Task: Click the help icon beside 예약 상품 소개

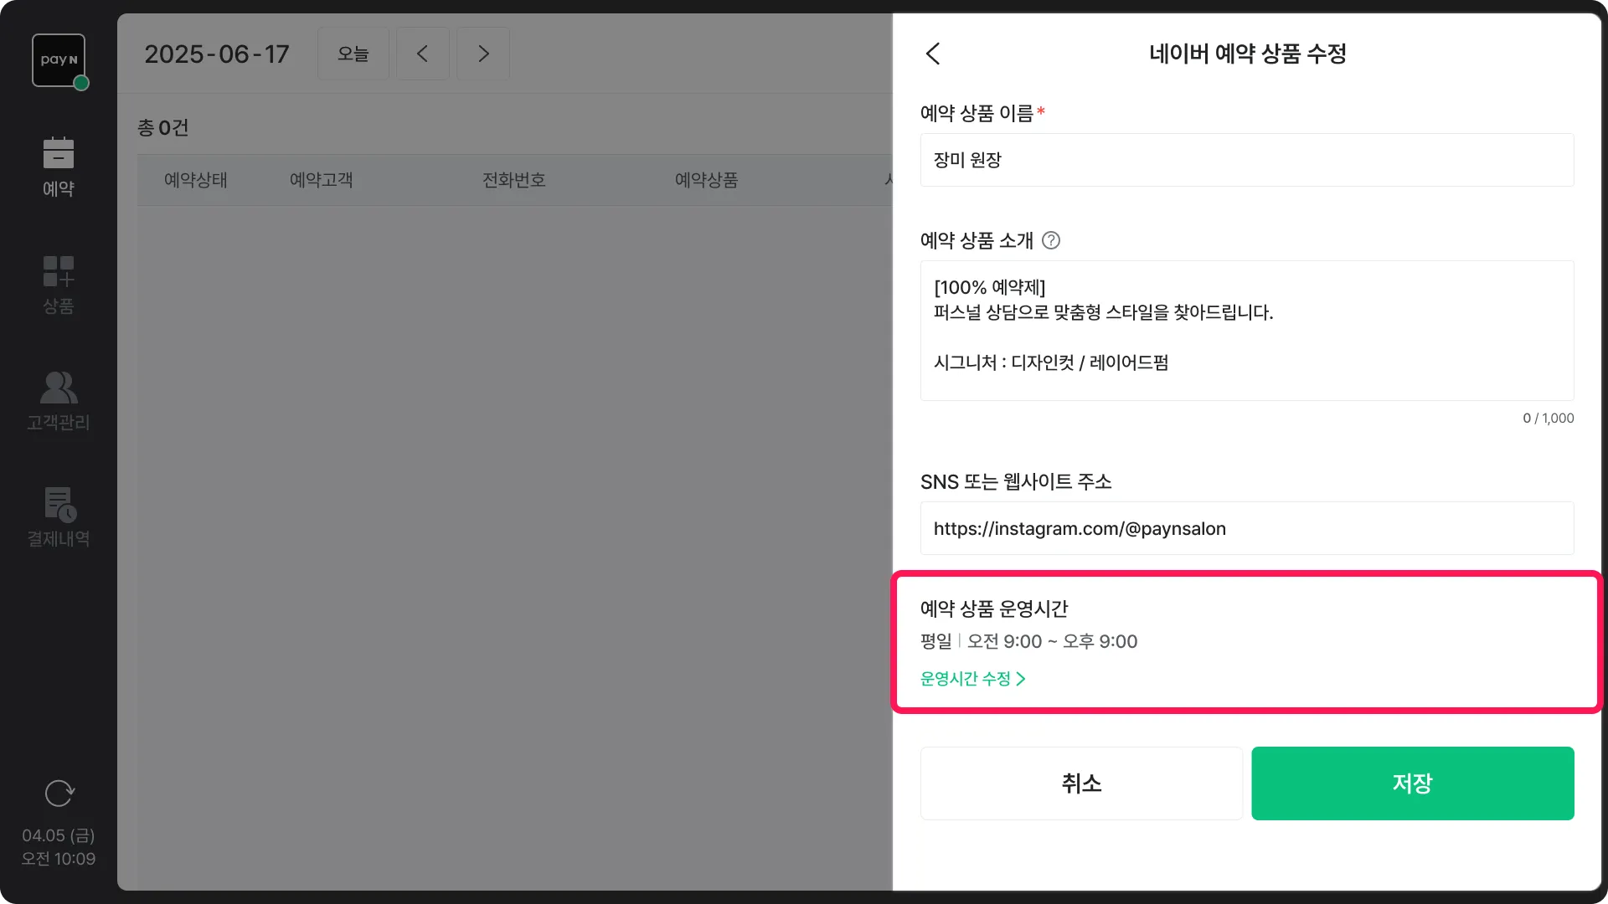Action: pyautogui.click(x=1051, y=241)
